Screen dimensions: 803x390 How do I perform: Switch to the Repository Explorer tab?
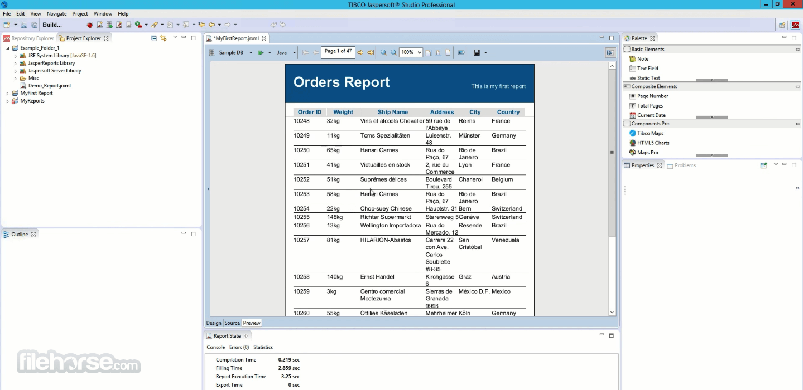click(29, 38)
